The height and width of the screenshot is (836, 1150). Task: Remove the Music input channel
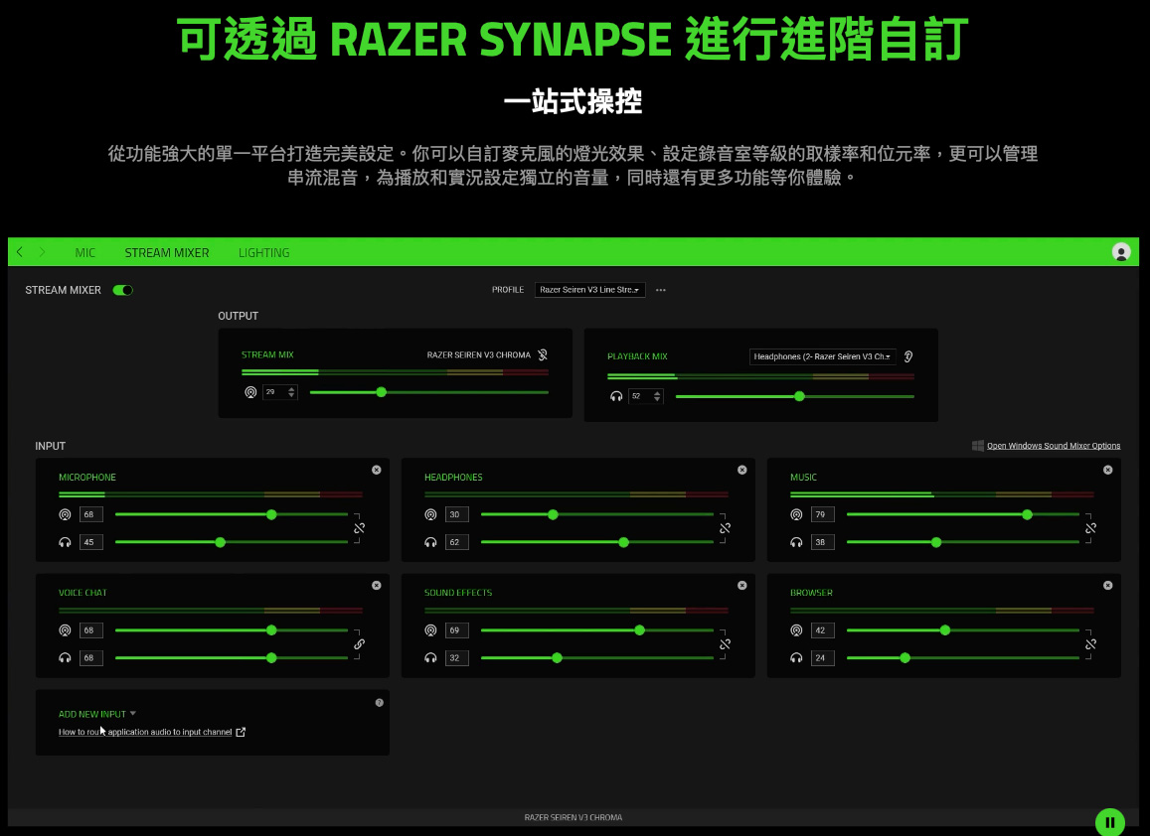pyautogui.click(x=1107, y=470)
